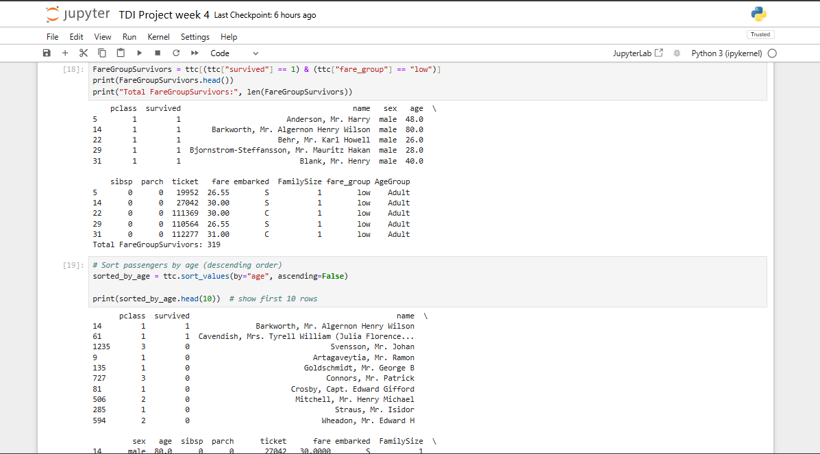
Task: Click 'Mitchell, Mr. Henry Michael' row
Action: [253, 400]
